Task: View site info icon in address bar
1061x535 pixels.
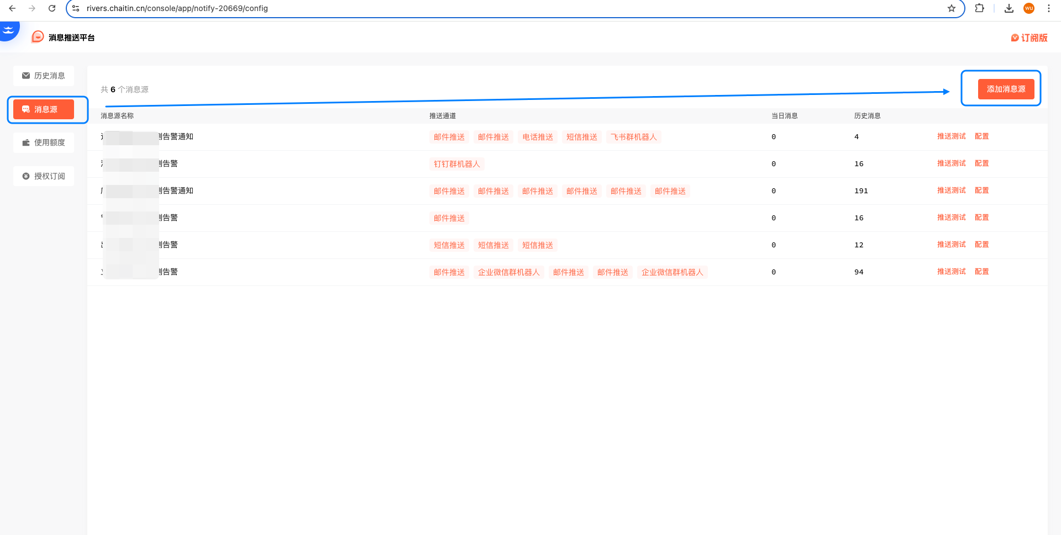Action: point(76,8)
